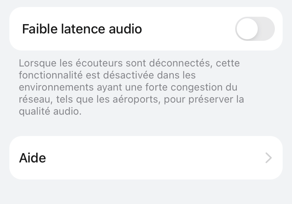The image size is (292, 204).
Task: Open the Aide chevron arrow
Action: pyautogui.click(x=268, y=158)
